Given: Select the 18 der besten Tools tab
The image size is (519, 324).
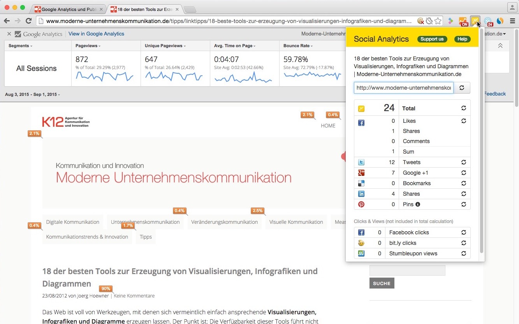Looking at the screenshot, I should (144, 9).
